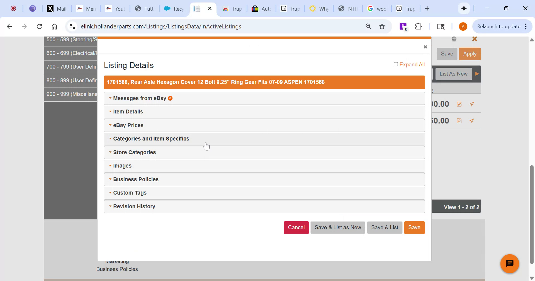Expand the Revision History section

[x=134, y=206]
